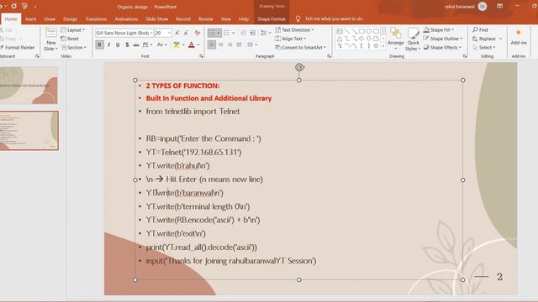538x302 pixels.
Task: Open the Slide Show tab
Action: point(157,19)
